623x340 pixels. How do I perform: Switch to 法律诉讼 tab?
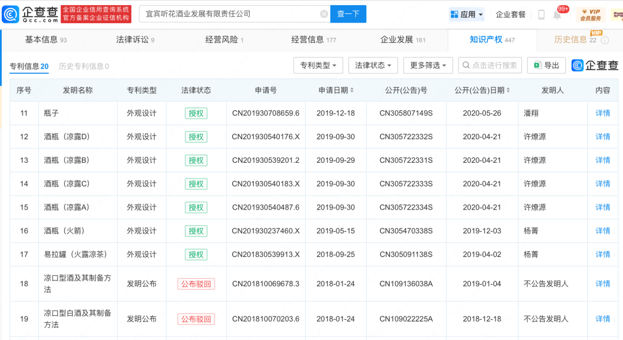[x=135, y=40]
